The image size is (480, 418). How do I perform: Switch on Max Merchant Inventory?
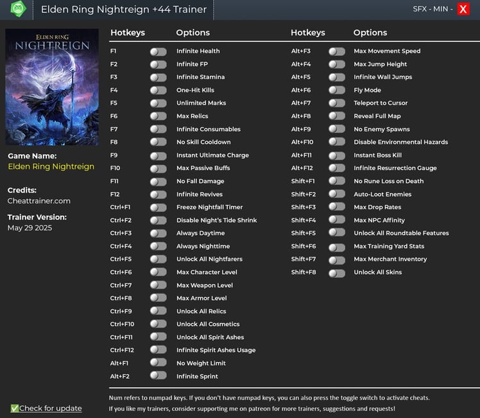click(337, 260)
